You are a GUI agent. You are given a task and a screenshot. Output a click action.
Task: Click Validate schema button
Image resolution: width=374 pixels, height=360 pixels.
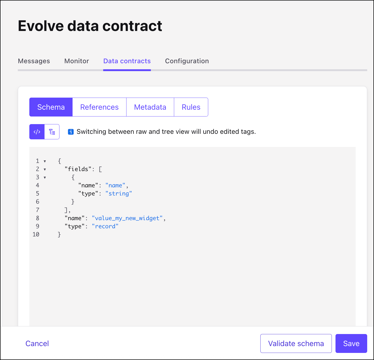[296, 343]
